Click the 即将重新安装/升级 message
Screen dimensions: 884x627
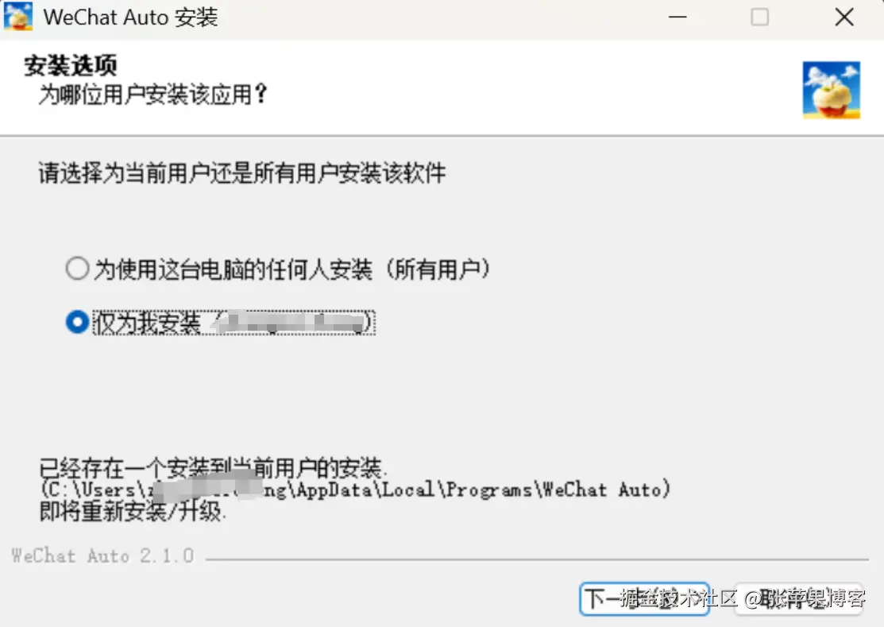pyautogui.click(x=133, y=511)
